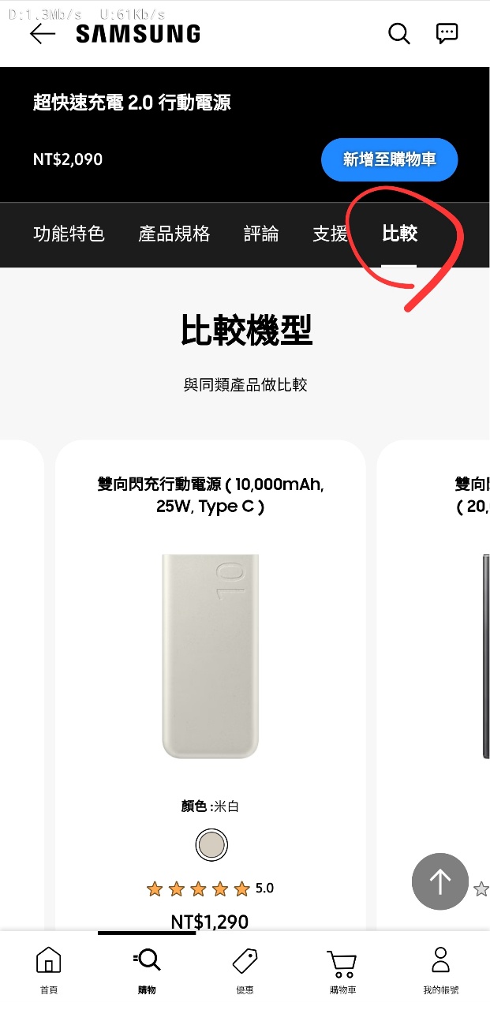This screenshot has width=490, height=1010.
Task: Switch to the 產品規格 tab
Action: click(174, 234)
